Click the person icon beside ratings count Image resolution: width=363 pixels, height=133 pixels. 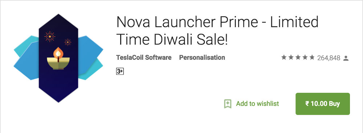tap(346, 58)
